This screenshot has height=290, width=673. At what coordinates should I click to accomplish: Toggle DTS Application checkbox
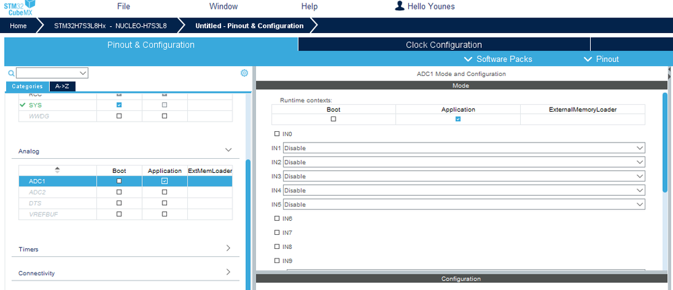(164, 203)
